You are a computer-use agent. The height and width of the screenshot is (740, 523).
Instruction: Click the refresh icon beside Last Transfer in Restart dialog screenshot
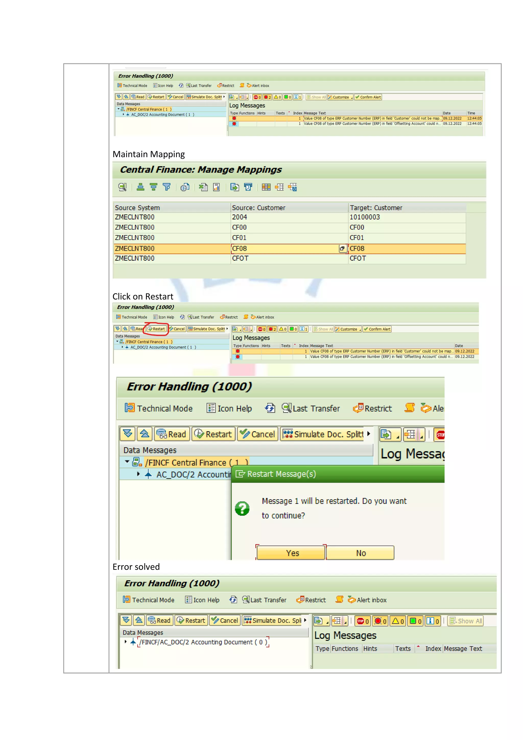270,408
